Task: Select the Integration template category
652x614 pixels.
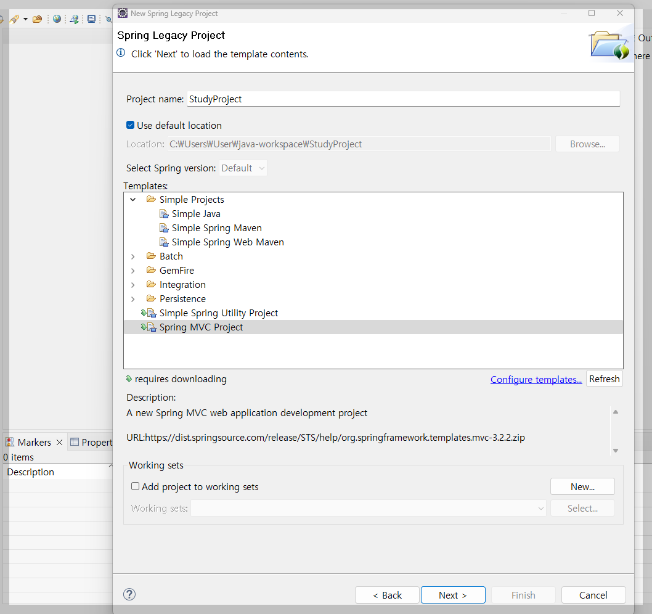Action: click(x=182, y=285)
